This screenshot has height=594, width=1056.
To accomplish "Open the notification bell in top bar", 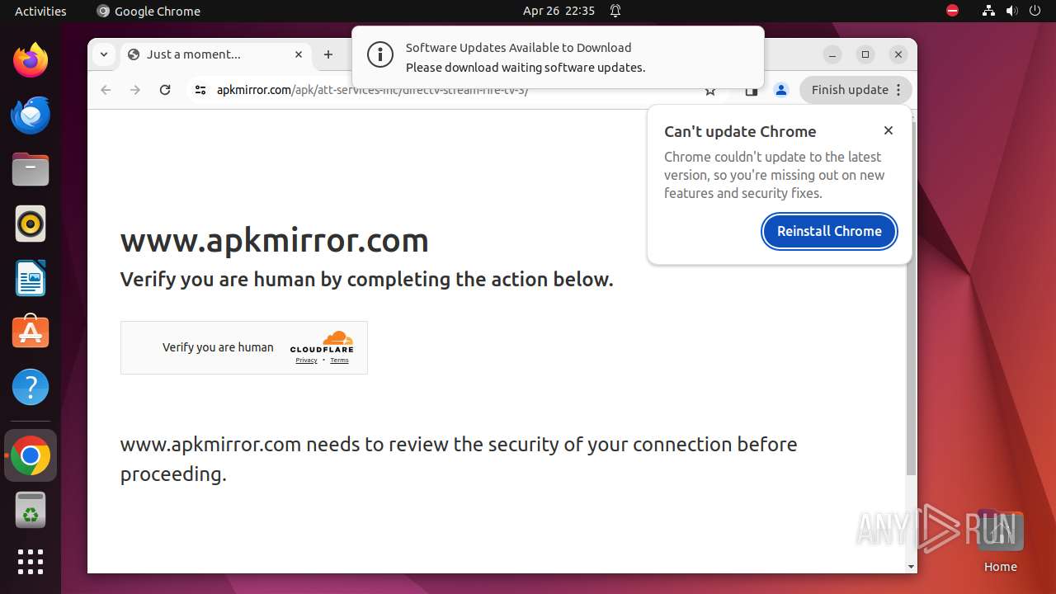I will coord(615,11).
